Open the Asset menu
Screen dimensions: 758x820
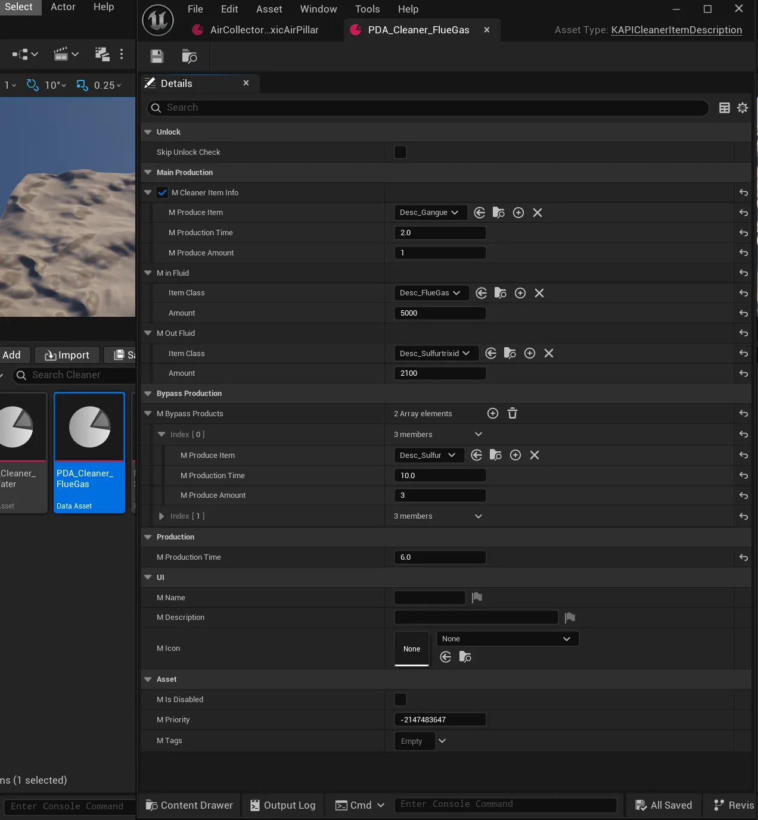pyautogui.click(x=269, y=9)
